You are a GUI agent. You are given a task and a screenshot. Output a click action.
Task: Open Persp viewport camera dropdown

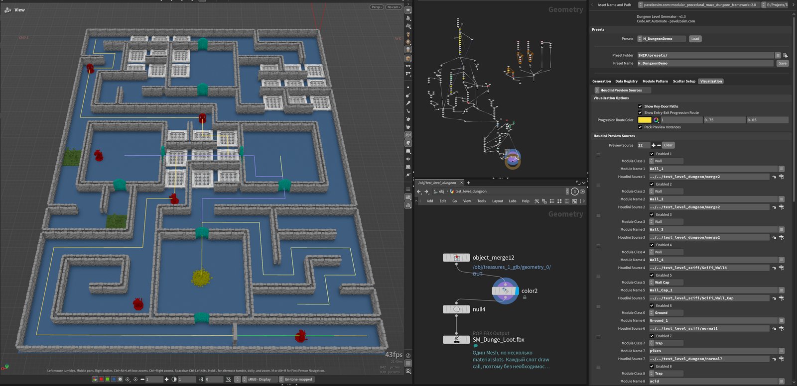(377, 7)
